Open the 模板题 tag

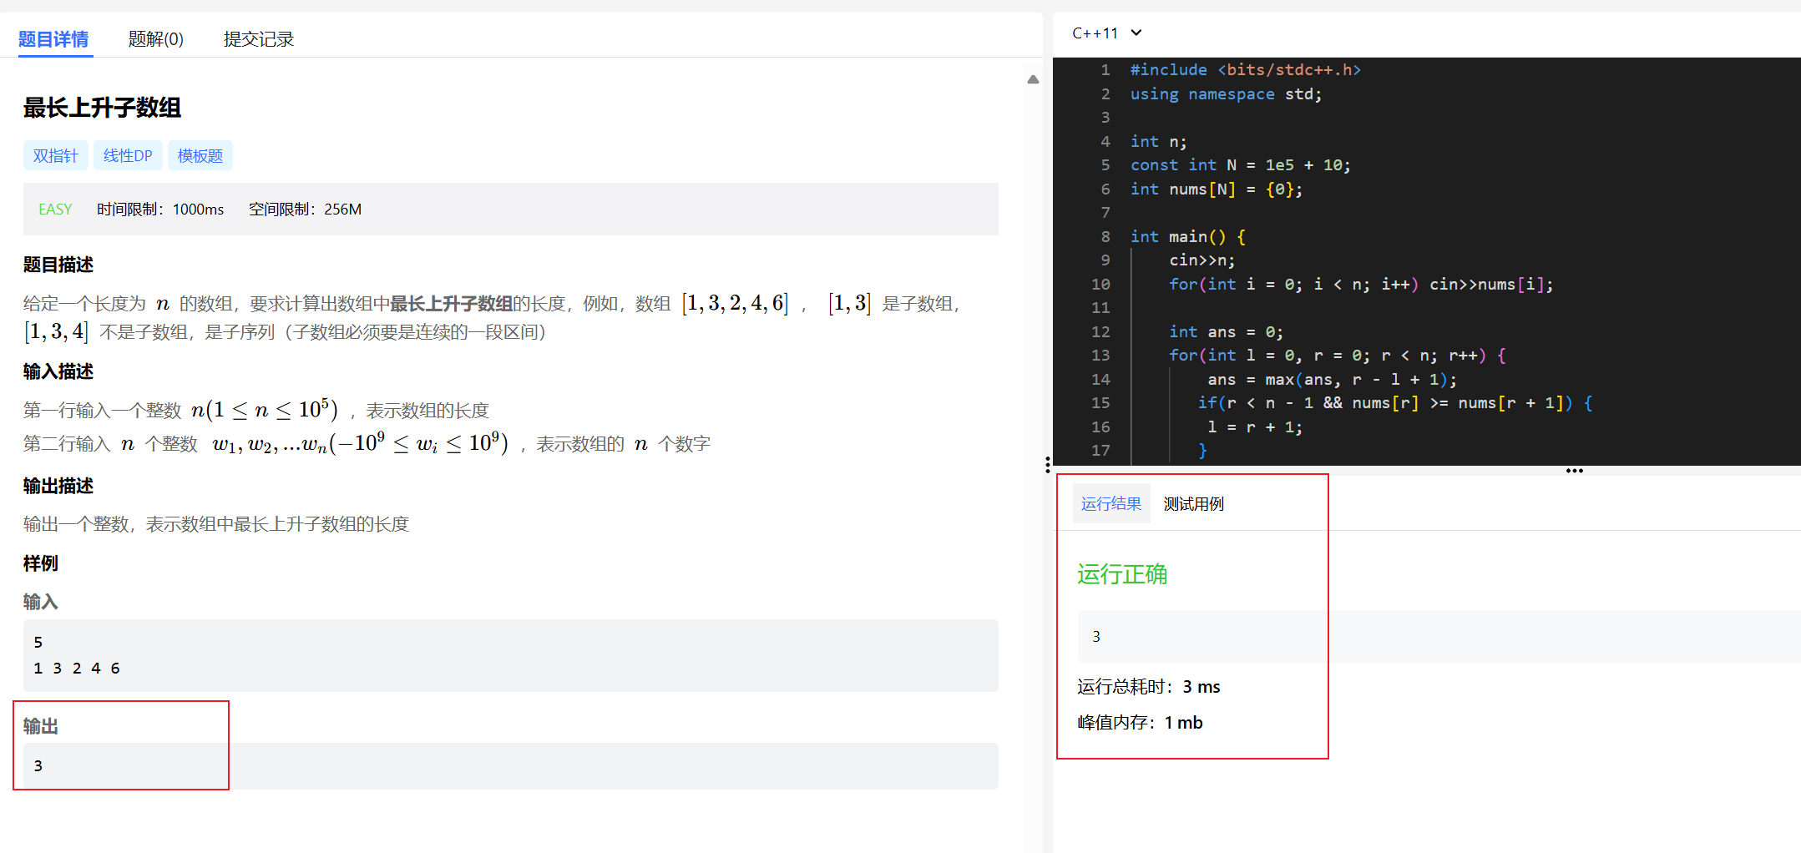pos(200,156)
